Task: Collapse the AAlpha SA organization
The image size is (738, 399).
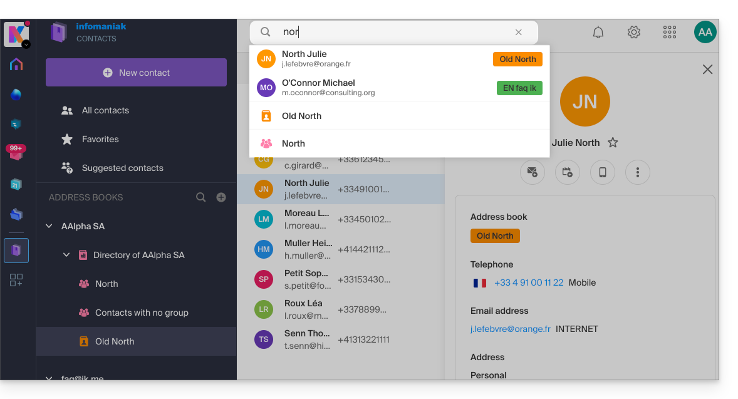Action: click(49, 226)
